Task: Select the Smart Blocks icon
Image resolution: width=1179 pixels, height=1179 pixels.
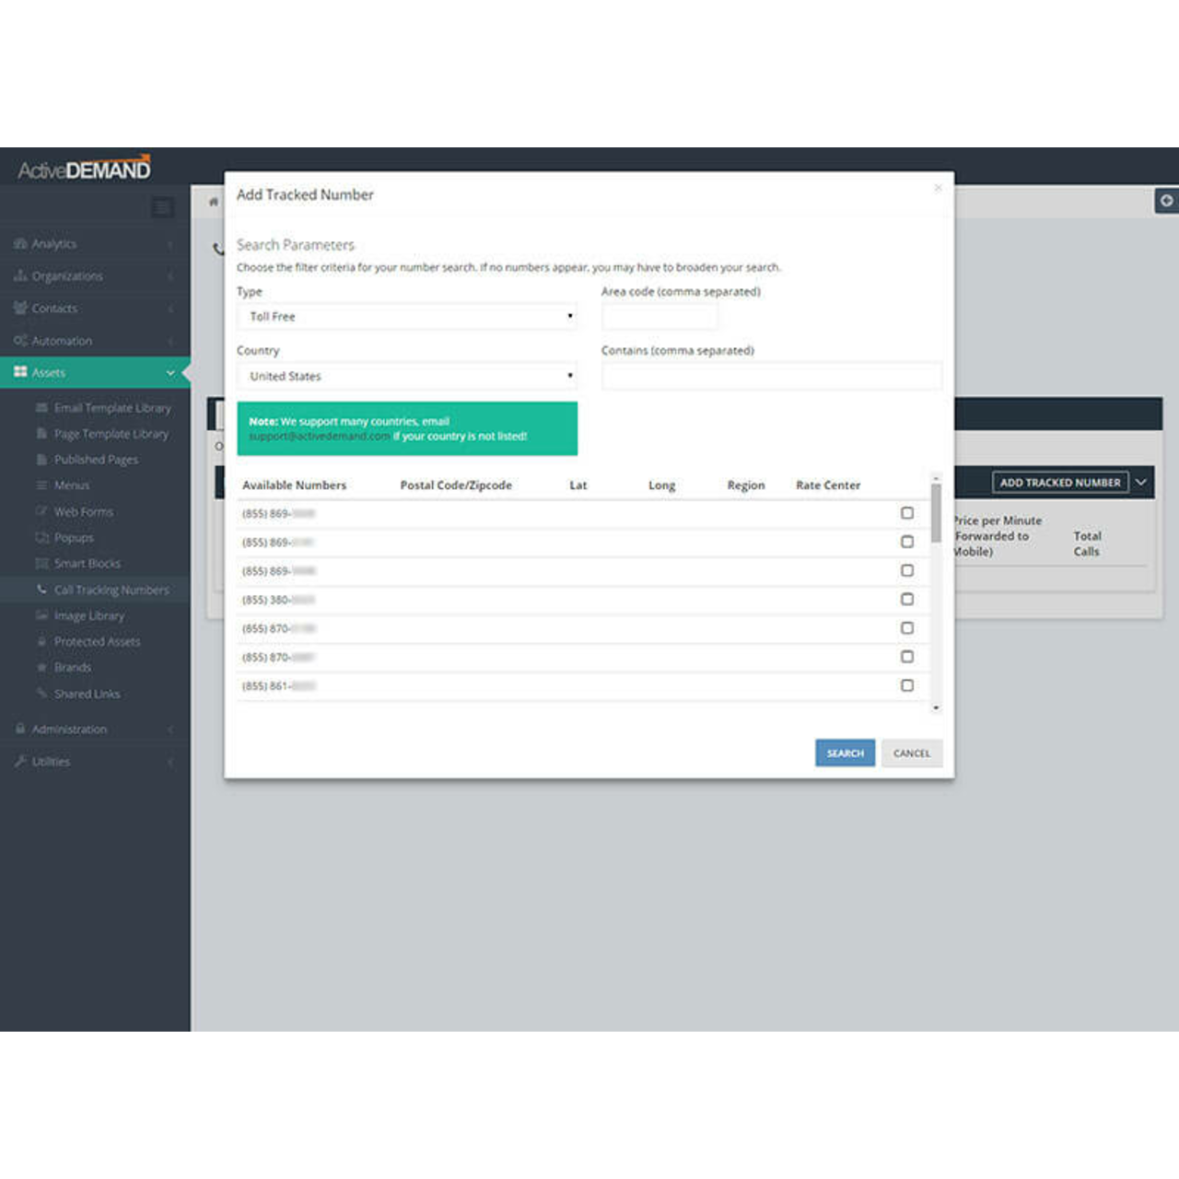Action: coord(41,563)
